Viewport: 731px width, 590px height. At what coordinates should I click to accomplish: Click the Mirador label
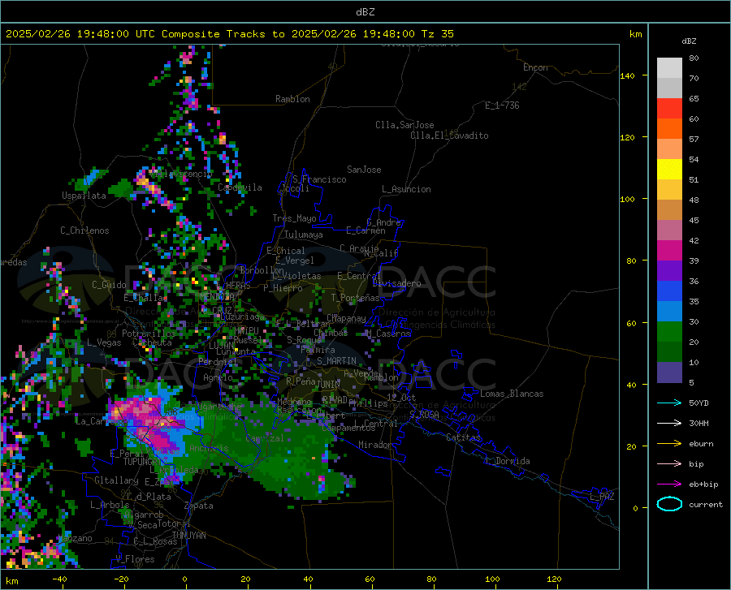tap(375, 446)
